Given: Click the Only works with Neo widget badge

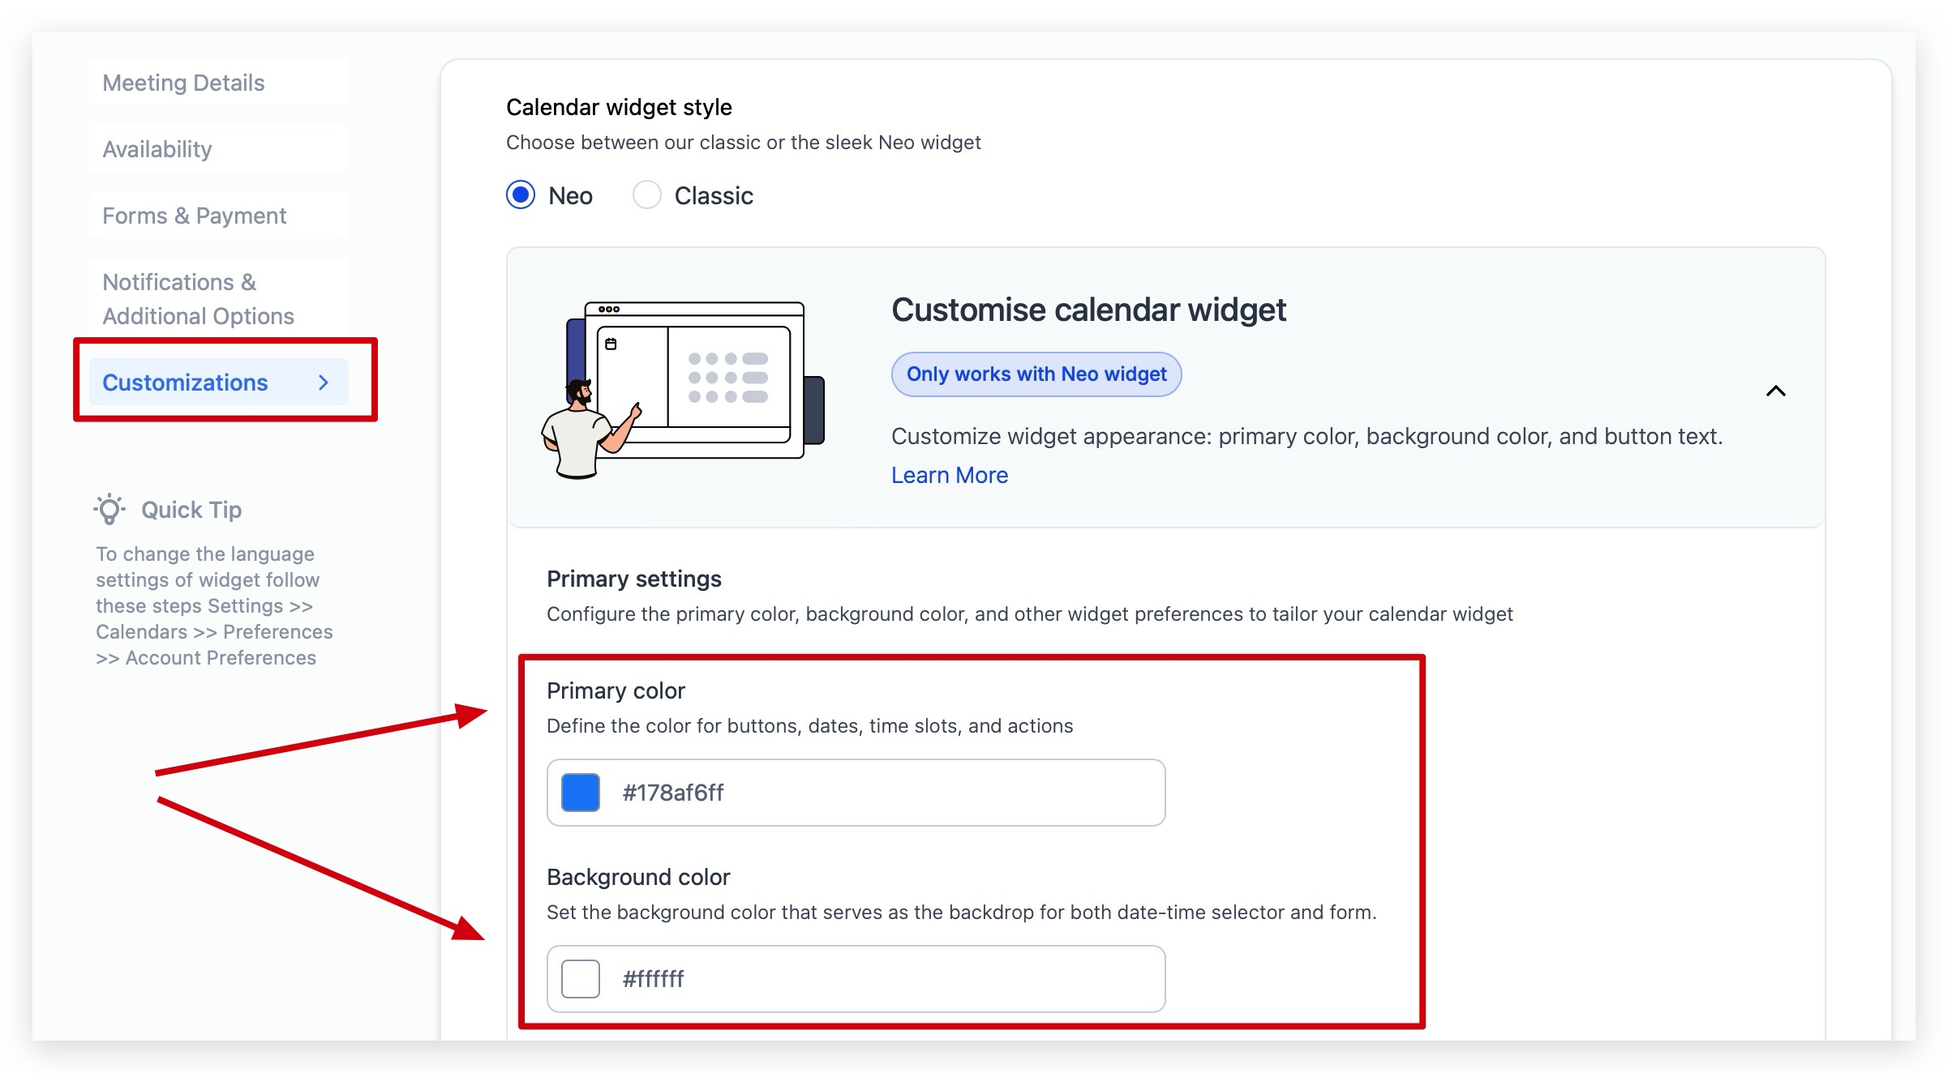Looking at the screenshot, I should [1036, 374].
